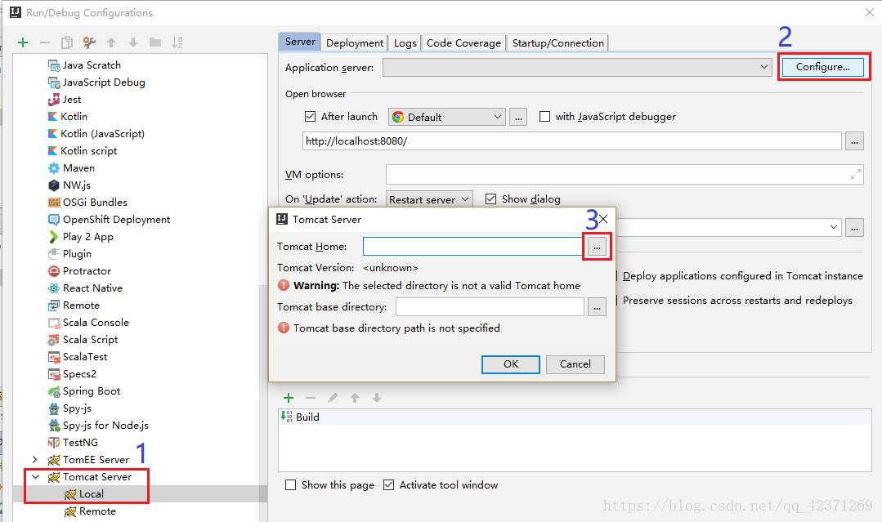Select Local under Tomcat Server
The width and height of the screenshot is (882, 522).
point(84,494)
